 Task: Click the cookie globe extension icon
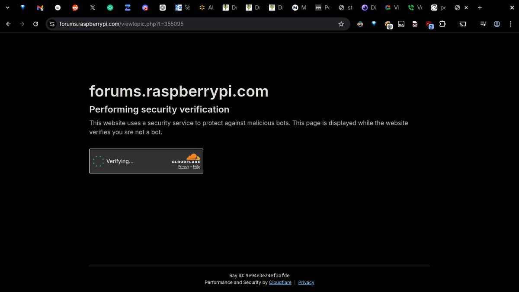[x=388, y=25]
